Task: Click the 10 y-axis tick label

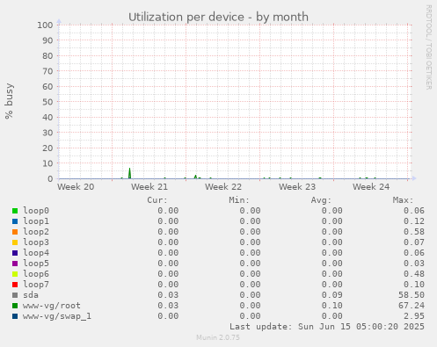Action: (47, 163)
